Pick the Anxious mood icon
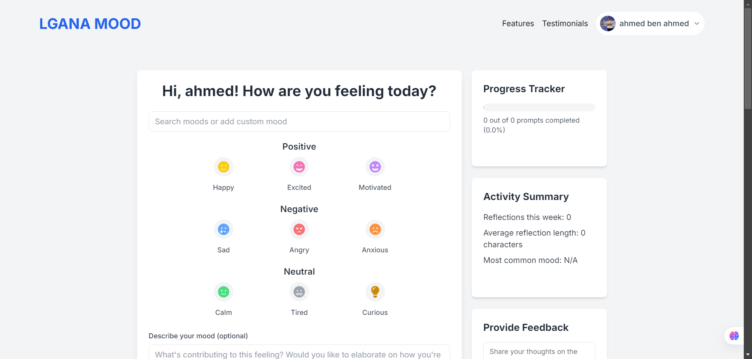Screen dimensions: 752x359 375,230
